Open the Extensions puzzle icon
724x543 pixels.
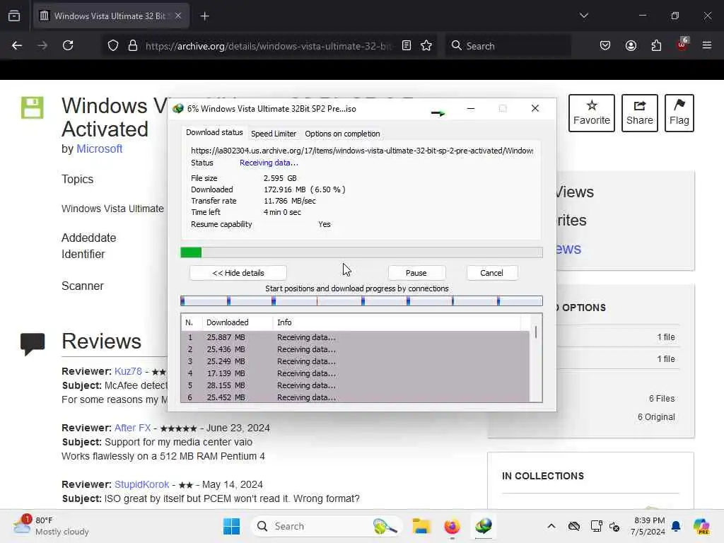click(x=656, y=46)
